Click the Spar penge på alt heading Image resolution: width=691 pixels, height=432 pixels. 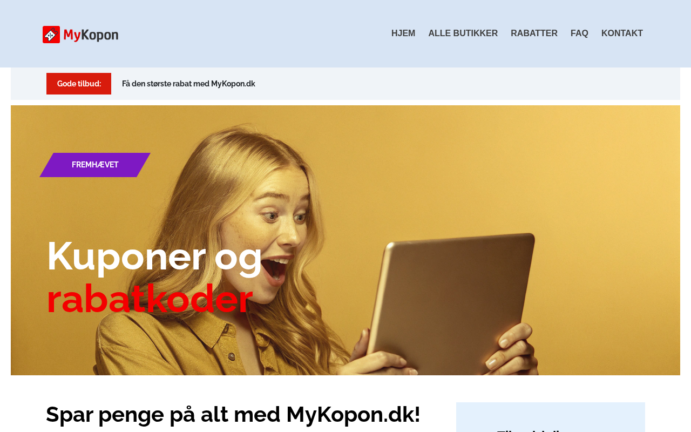[233, 414]
